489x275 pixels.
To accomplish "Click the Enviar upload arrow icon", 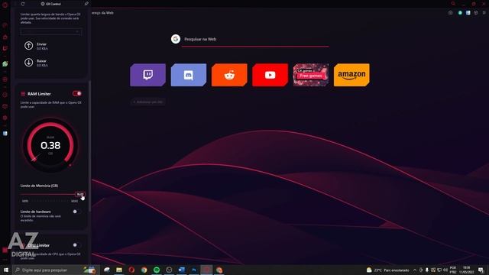I will (x=29, y=46).
